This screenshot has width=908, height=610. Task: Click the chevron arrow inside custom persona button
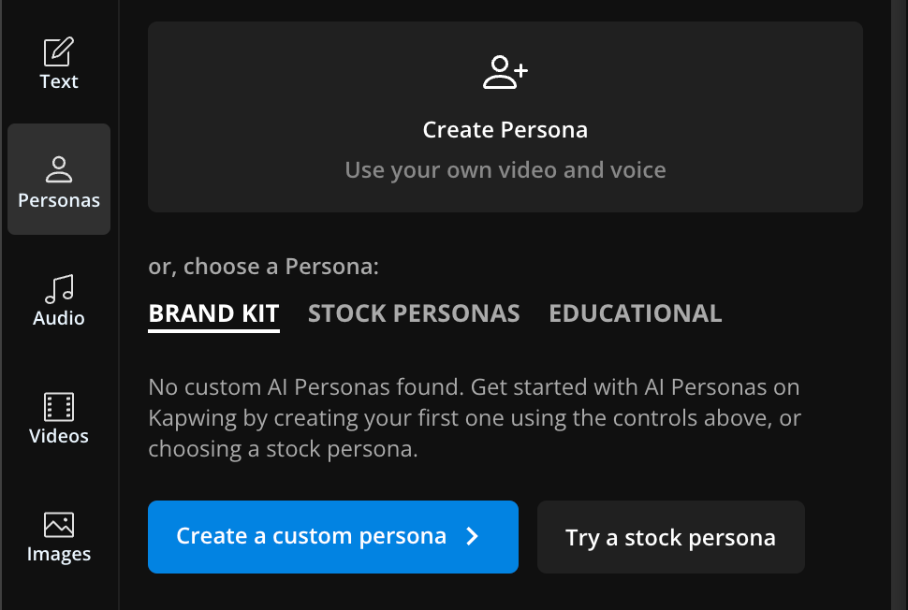[x=474, y=537]
